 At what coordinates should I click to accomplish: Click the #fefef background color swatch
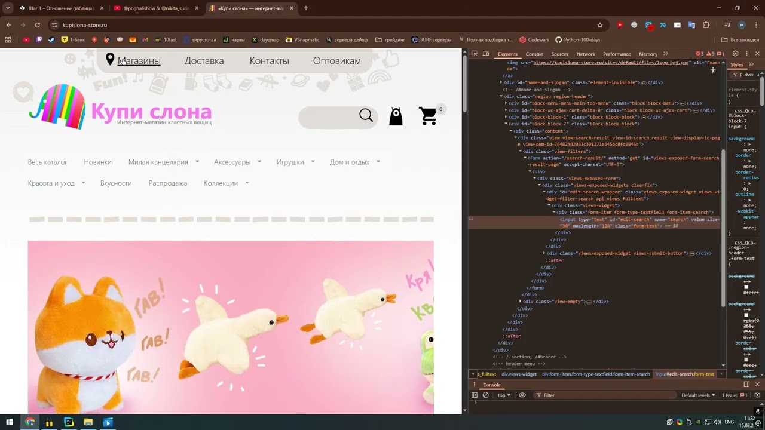[x=746, y=287]
